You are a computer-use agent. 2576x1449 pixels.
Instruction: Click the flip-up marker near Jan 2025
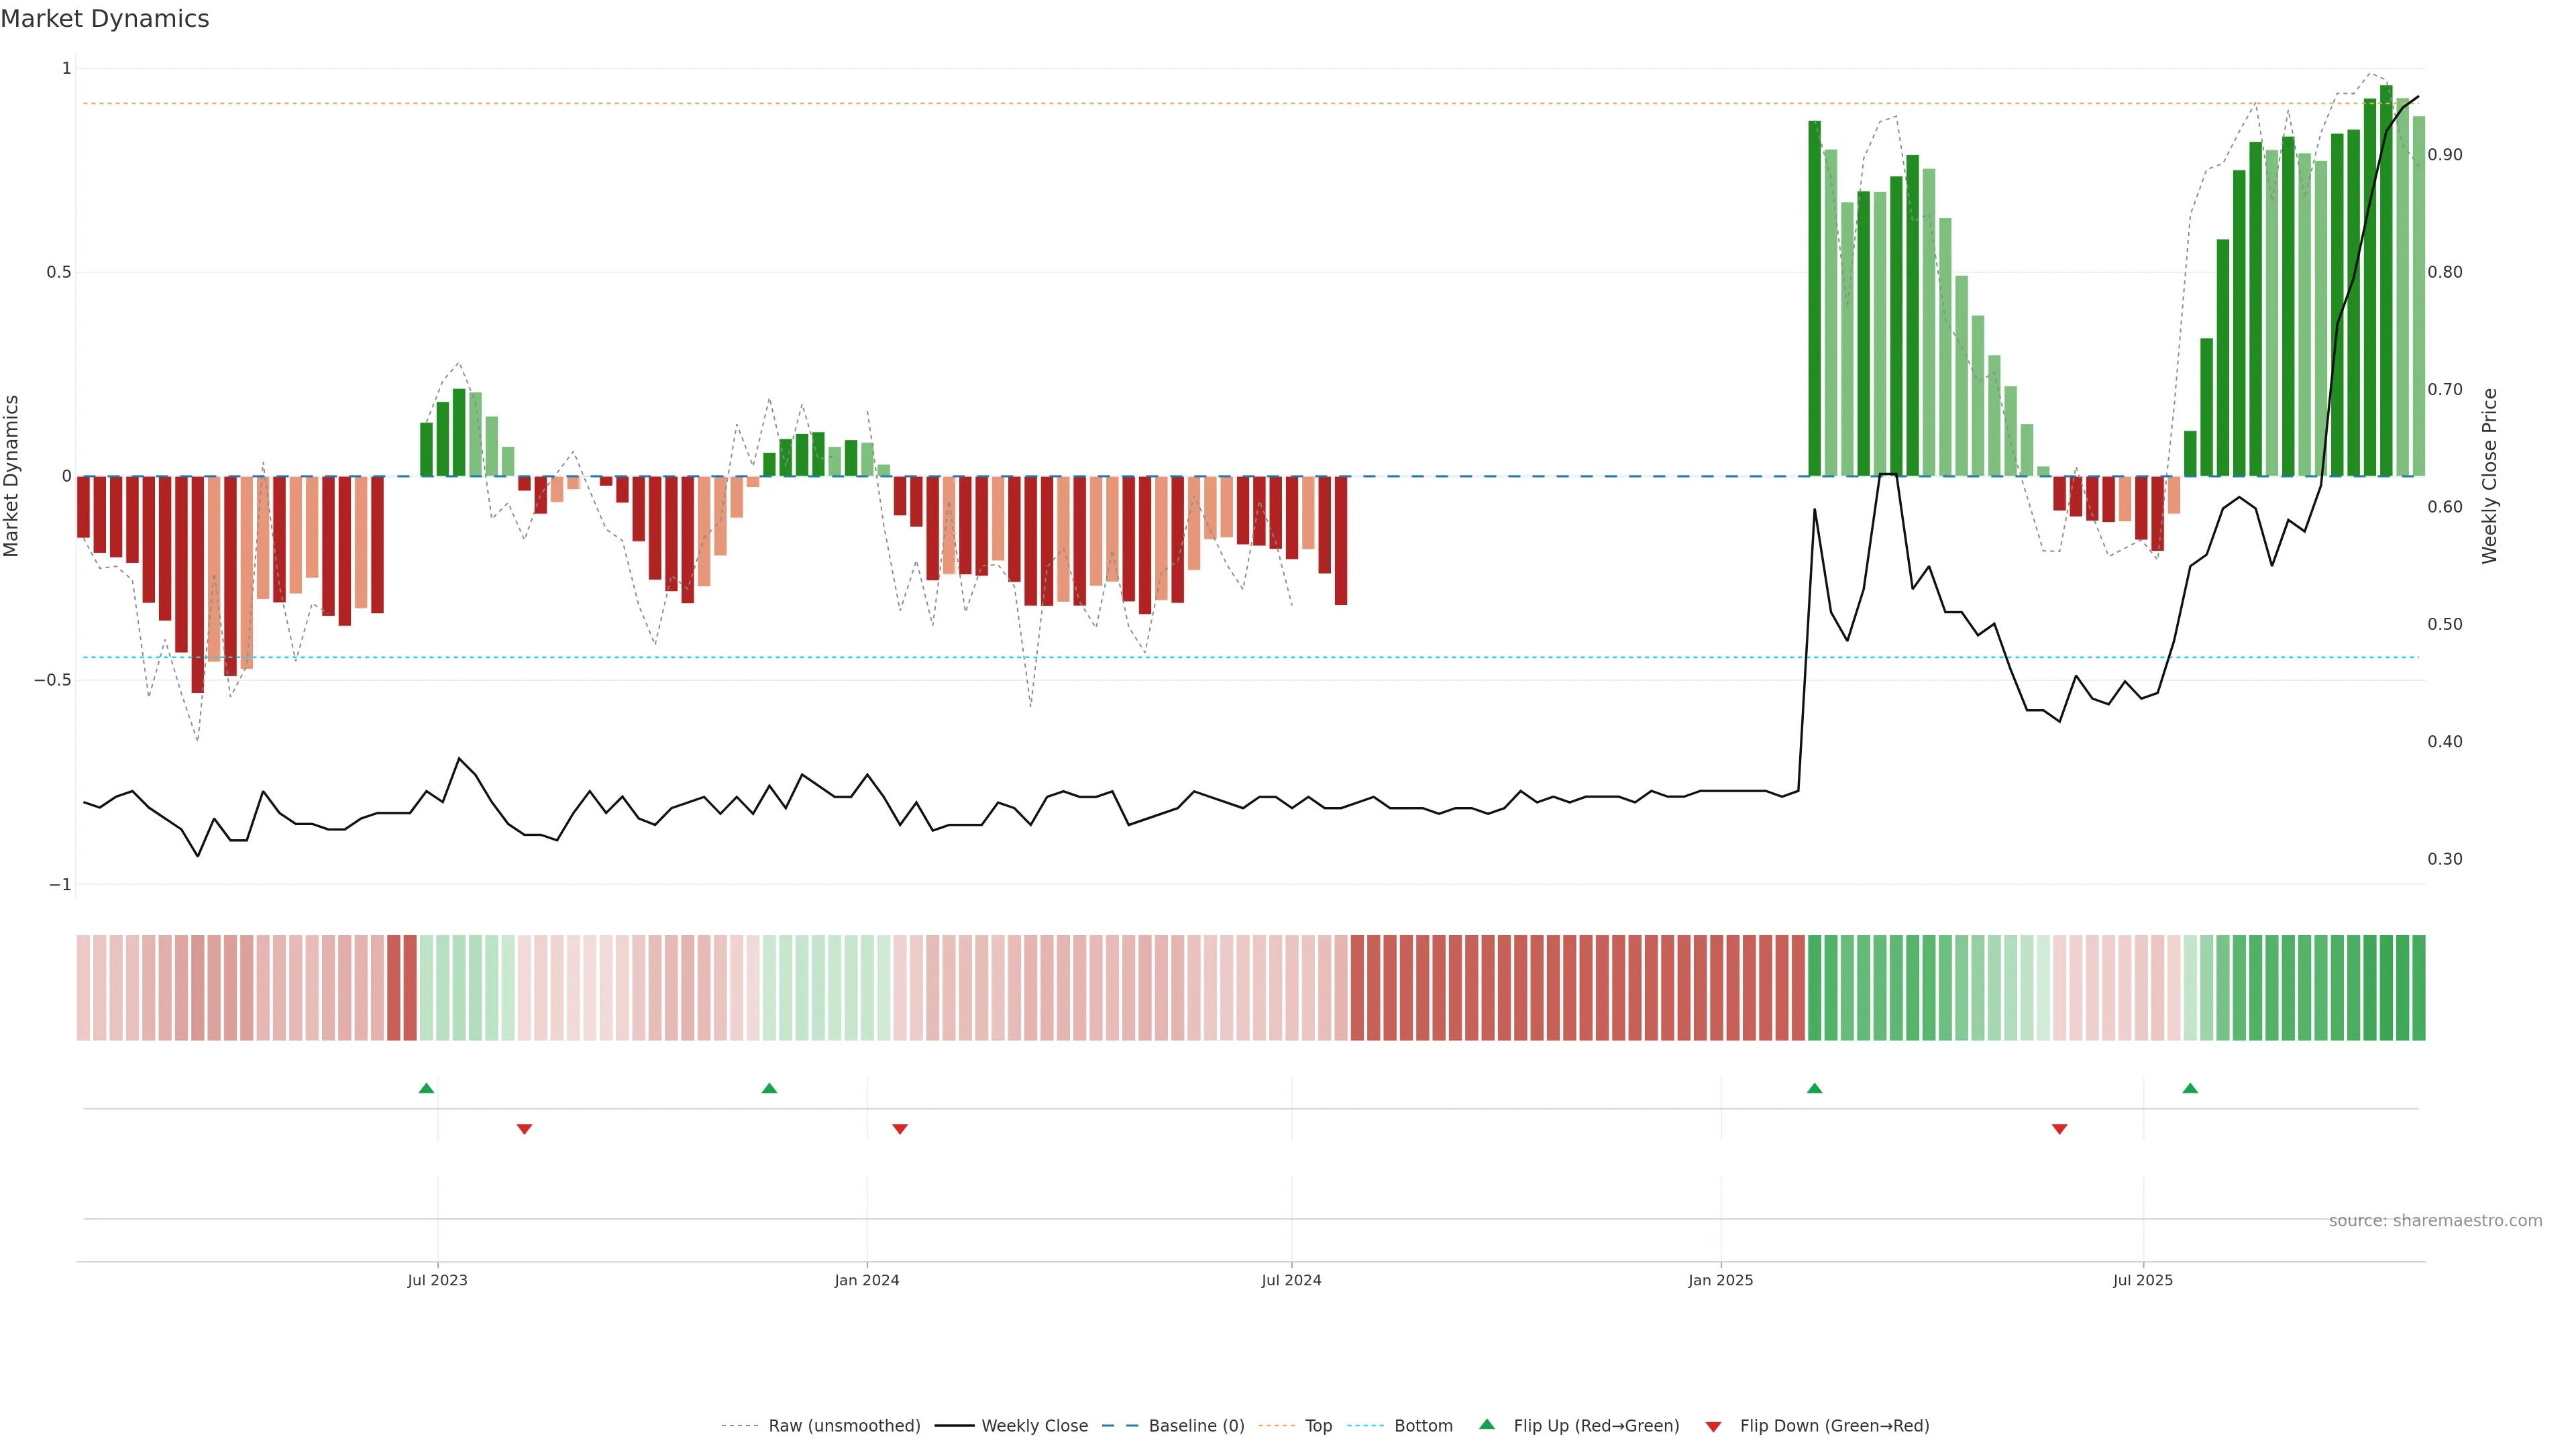[x=1814, y=1088]
